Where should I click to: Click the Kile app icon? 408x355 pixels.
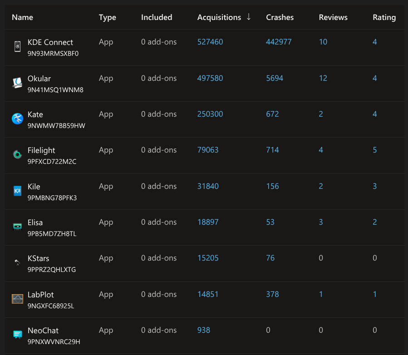tap(17, 191)
